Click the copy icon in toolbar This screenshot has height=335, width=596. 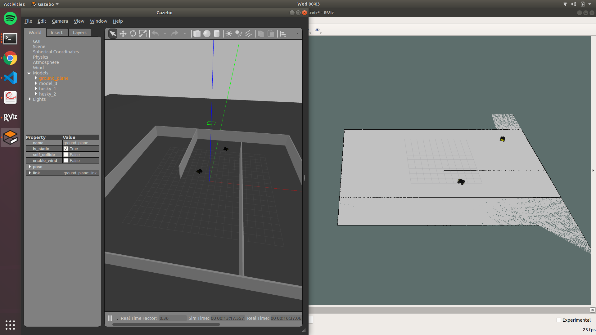point(261,33)
